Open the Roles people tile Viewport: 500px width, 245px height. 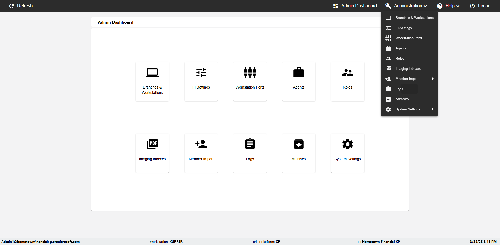[348, 81]
